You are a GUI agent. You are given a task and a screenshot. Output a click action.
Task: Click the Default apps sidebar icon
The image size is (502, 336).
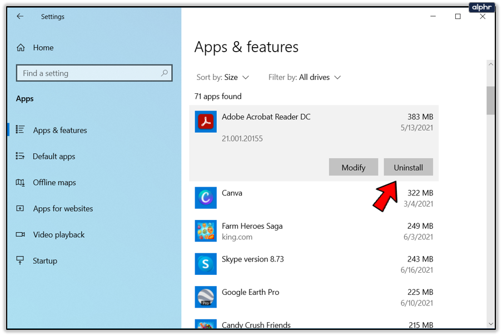pos(20,156)
